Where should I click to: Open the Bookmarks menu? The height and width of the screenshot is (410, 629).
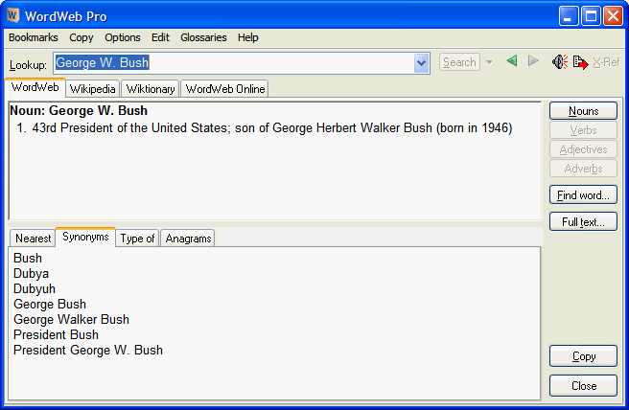tap(34, 37)
